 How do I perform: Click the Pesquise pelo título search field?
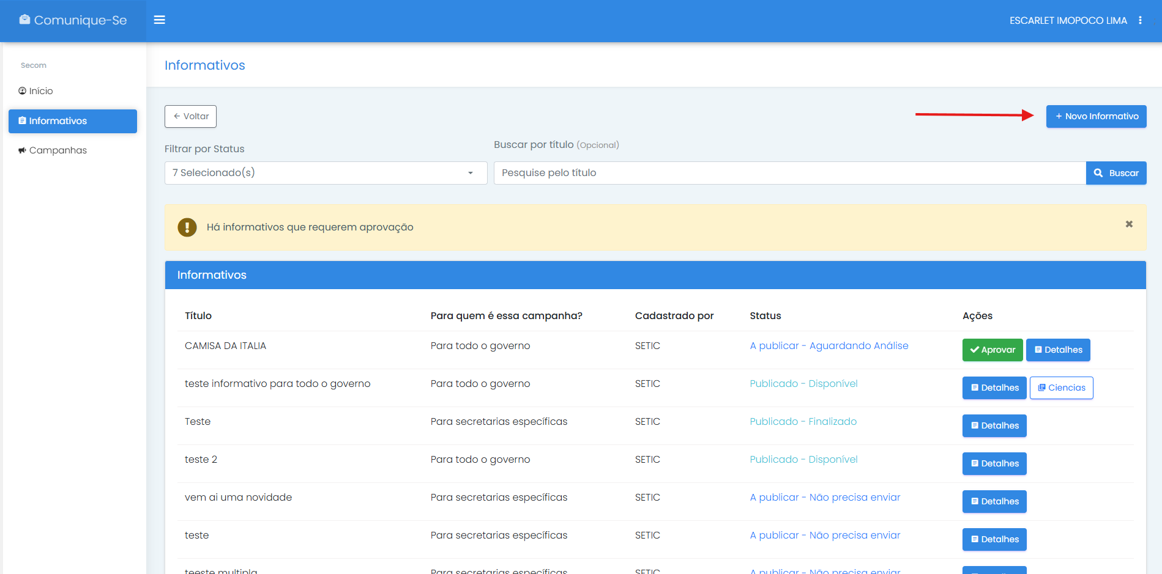pos(789,173)
